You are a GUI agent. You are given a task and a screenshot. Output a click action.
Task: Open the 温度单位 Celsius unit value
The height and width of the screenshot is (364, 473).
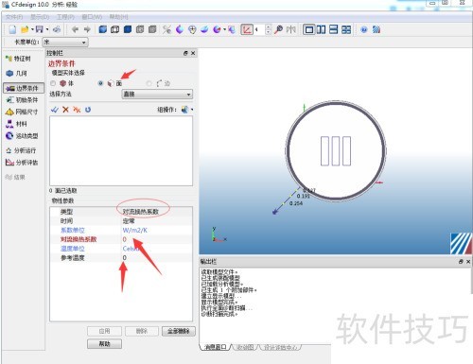coord(157,249)
